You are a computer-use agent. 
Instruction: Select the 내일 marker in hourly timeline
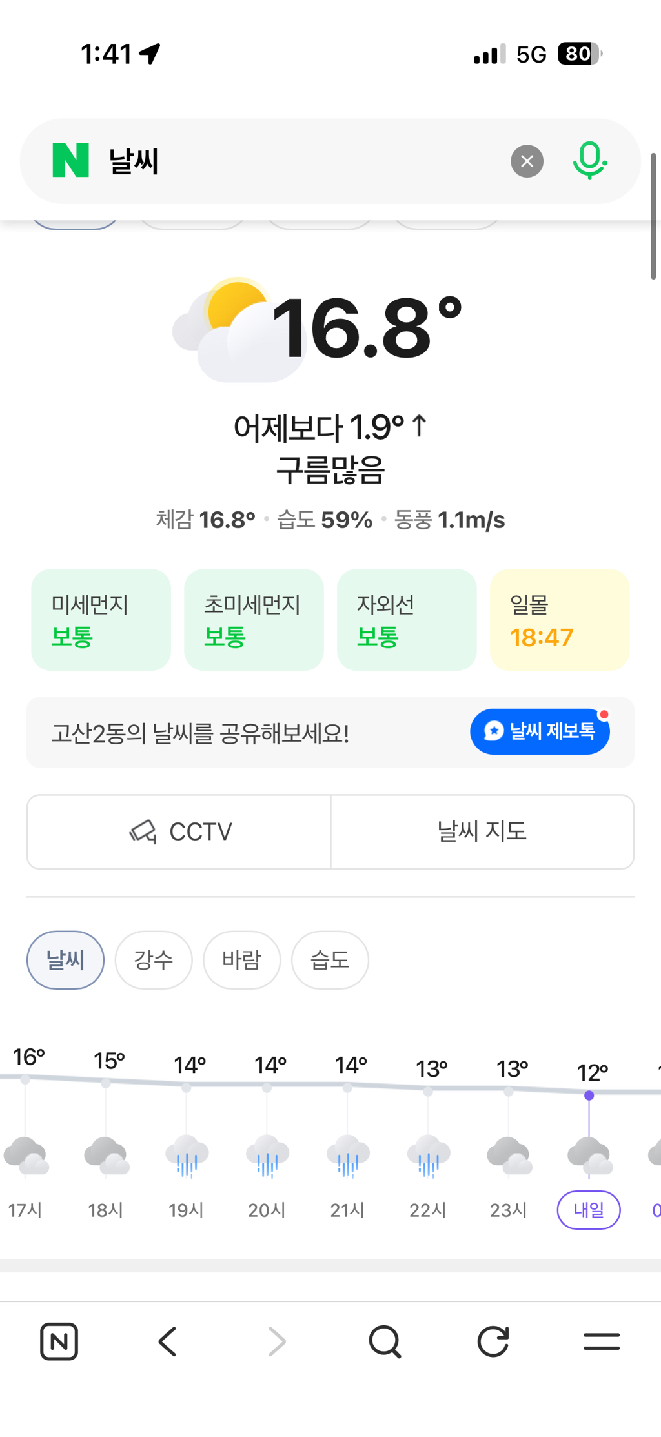589,1210
